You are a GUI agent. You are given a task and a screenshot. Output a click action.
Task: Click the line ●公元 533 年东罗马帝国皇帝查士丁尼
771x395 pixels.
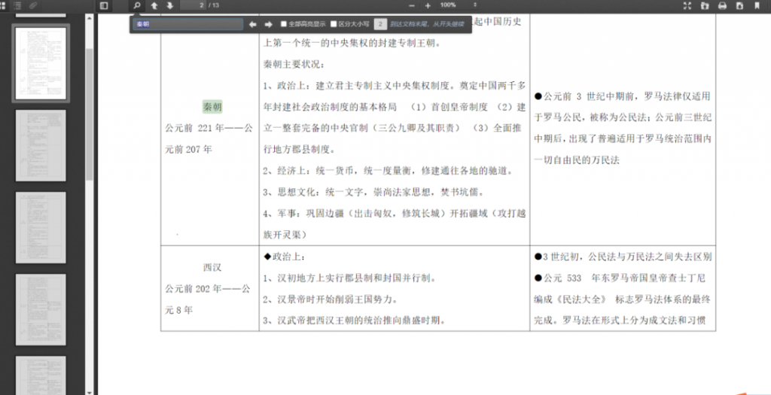[x=620, y=278]
